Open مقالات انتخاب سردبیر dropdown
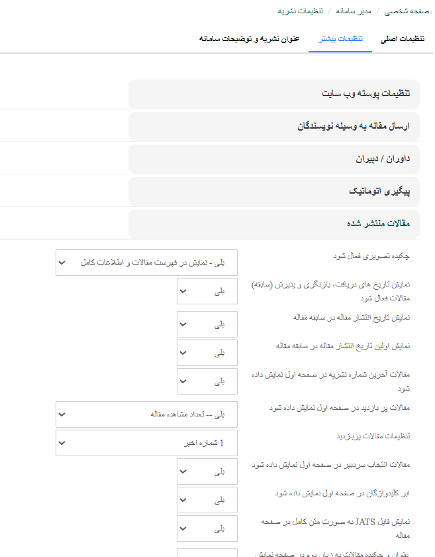This screenshot has width=435, height=557. click(207, 471)
